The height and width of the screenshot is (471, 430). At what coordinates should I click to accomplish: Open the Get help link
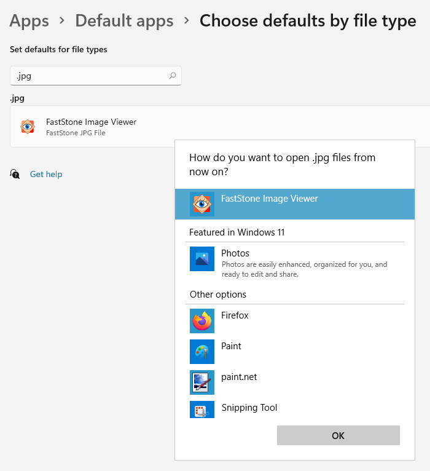46,174
